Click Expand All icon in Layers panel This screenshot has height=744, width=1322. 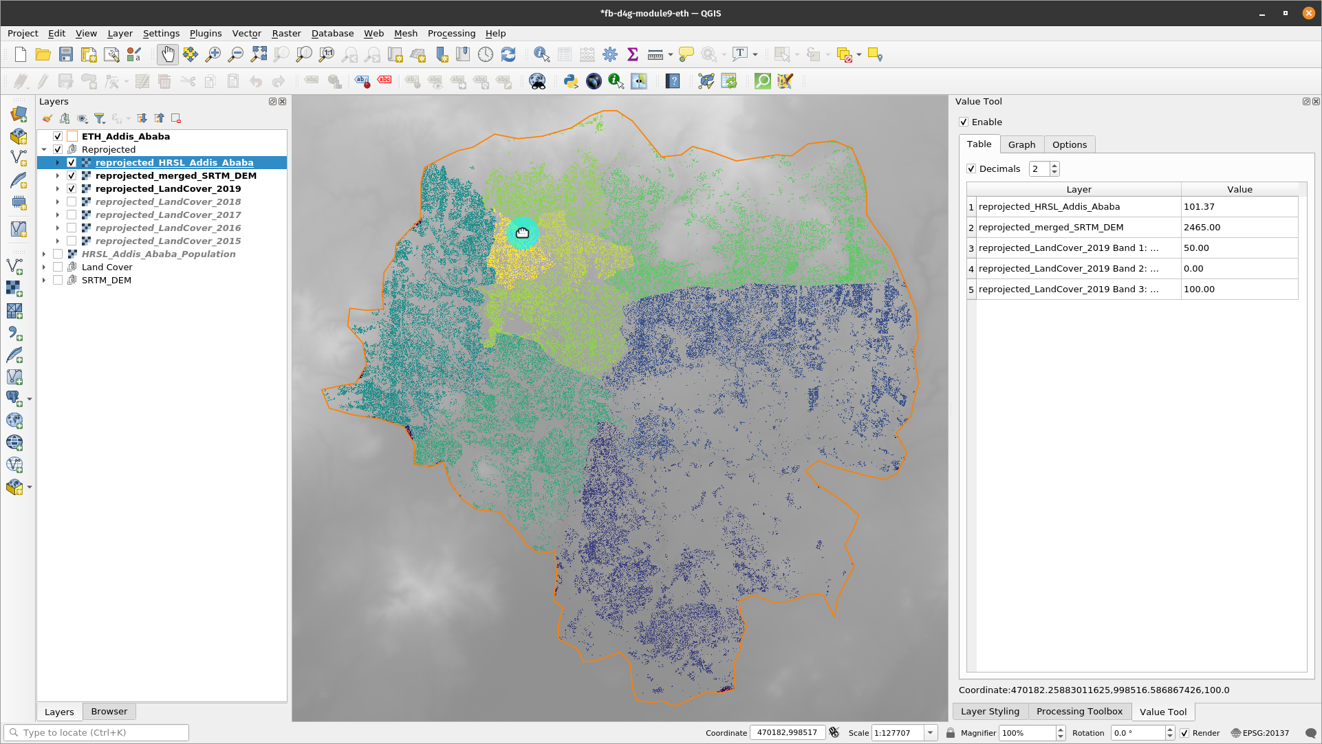coord(142,118)
